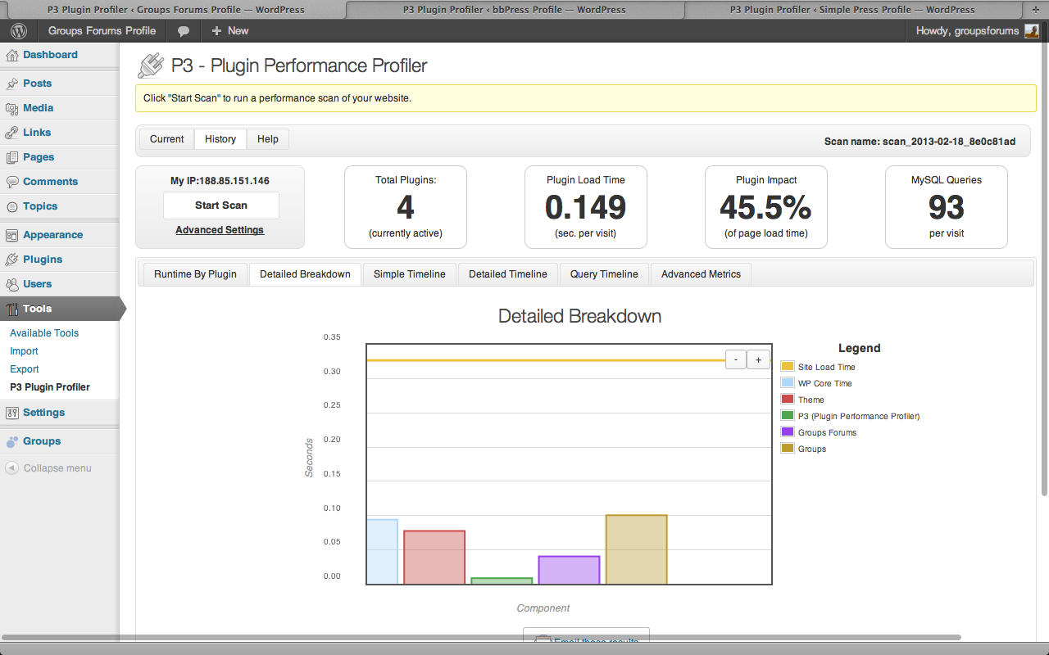
Task: Go to Media in sidebar
Action: click(x=38, y=108)
